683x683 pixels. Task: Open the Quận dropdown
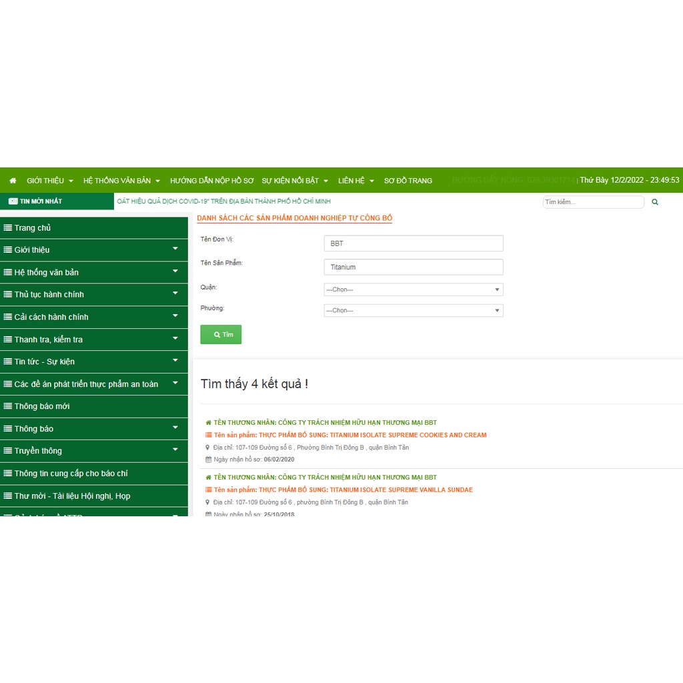point(414,289)
